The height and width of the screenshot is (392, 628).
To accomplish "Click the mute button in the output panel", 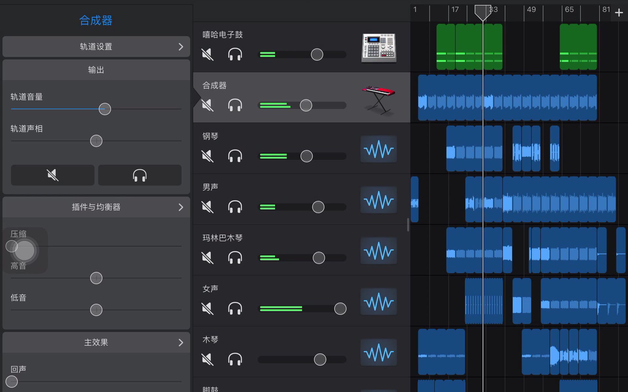I will (x=53, y=175).
